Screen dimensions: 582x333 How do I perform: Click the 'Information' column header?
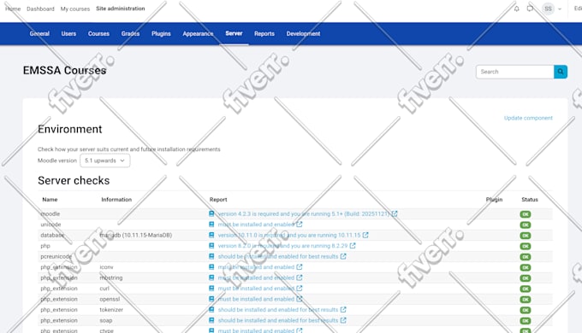coord(116,199)
